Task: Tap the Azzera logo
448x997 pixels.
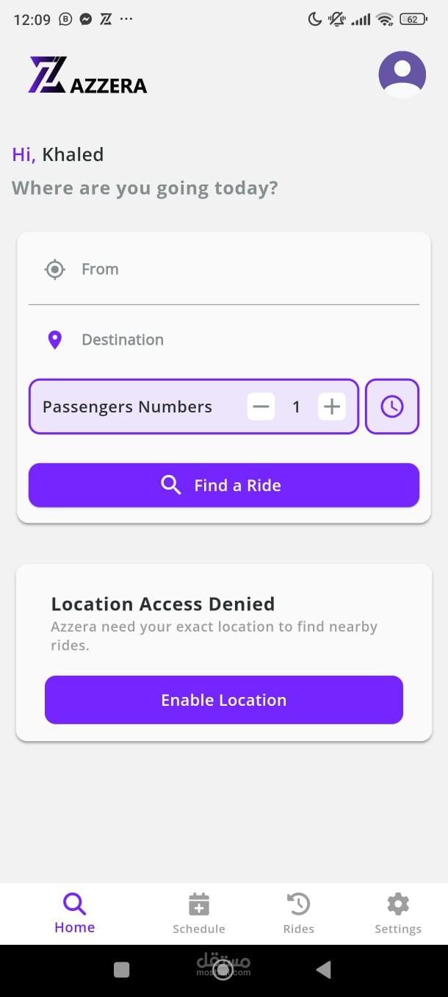Action: pyautogui.click(x=87, y=75)
